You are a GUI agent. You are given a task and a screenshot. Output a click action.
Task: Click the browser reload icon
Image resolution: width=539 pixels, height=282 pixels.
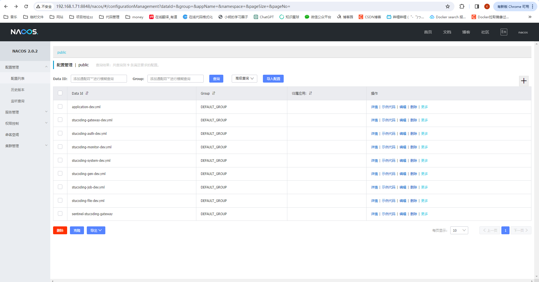[26, 6]
